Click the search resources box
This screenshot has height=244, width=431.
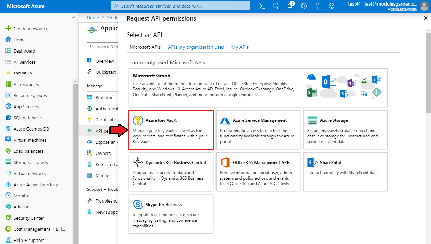(180, 6)
